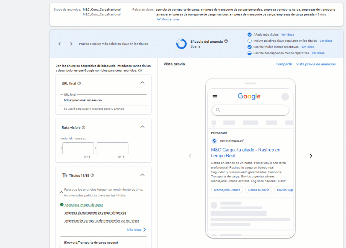Click the ad strength circular indicator
346x248 pixels.
tap(181, 44)
